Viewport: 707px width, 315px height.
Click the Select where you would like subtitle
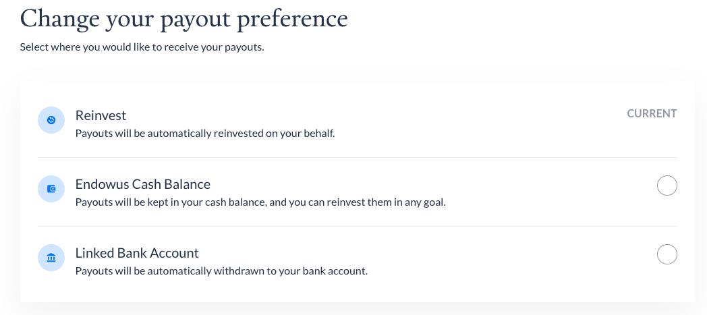[142, 47]
